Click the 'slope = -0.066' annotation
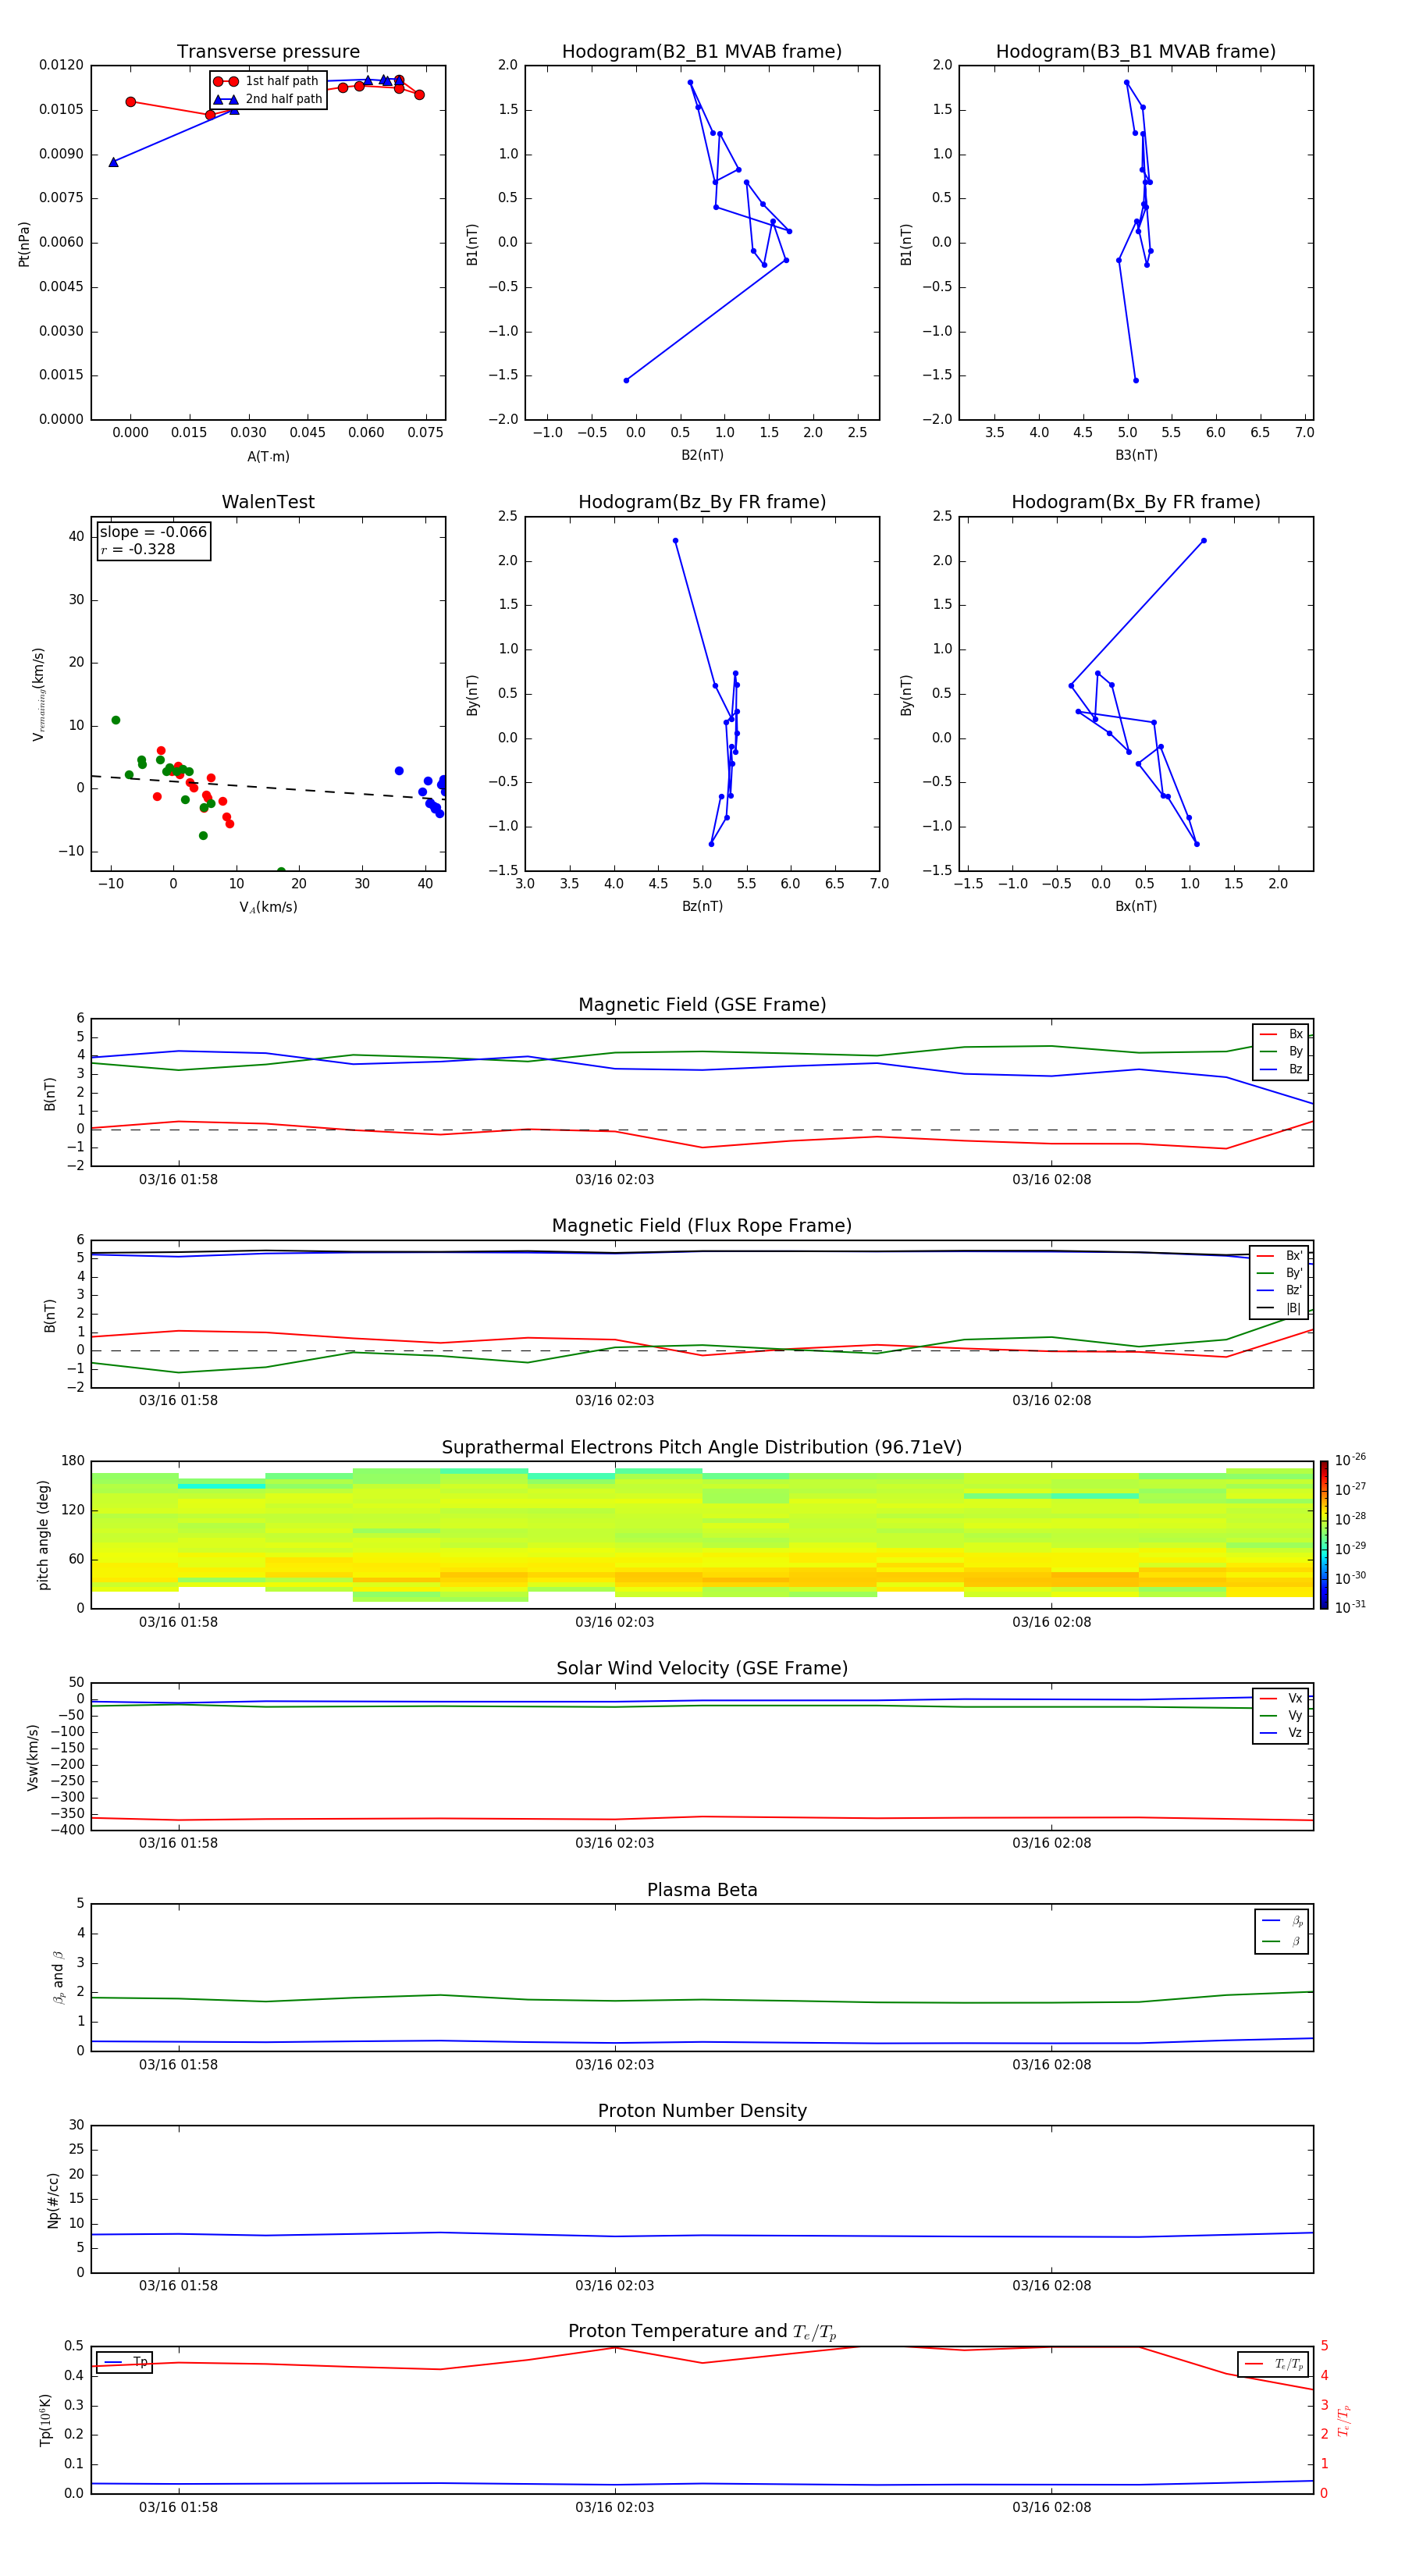Image resolution: width=1405 pixels, height=2576 pixels. (x=153, y=532)
